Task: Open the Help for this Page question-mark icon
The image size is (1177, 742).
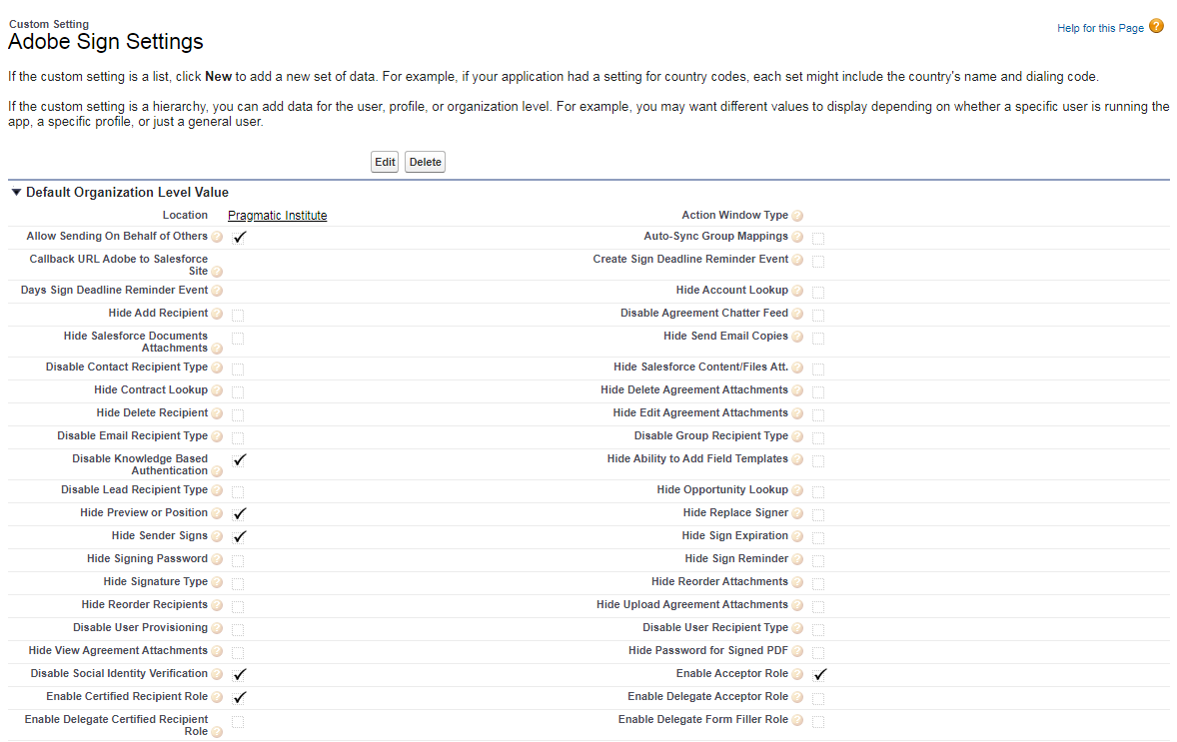Action: (1156, 26)
